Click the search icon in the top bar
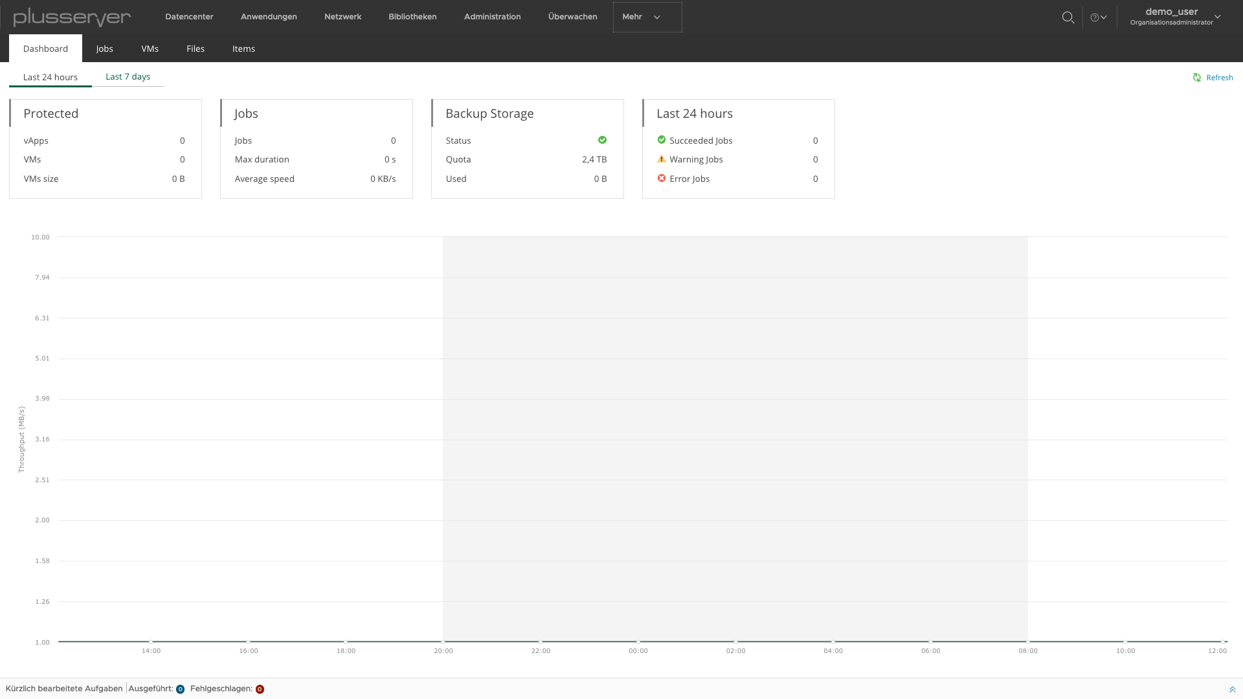 1068,16
